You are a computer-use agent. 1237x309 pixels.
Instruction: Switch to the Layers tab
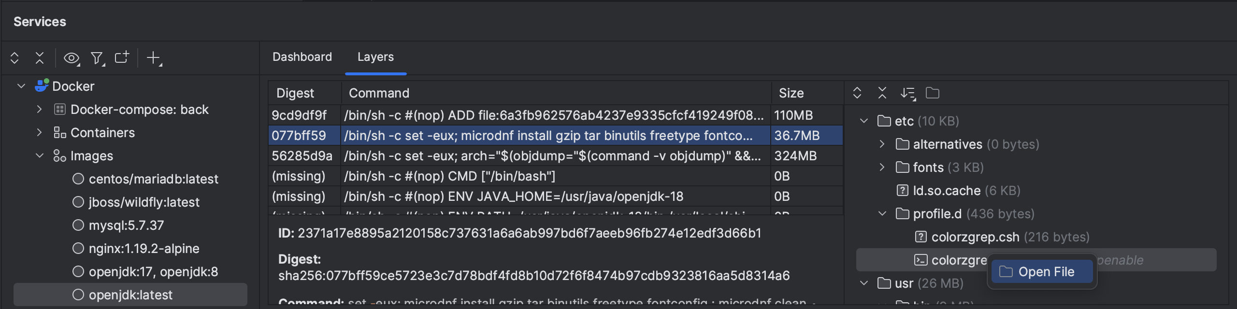tap(375, 56)
